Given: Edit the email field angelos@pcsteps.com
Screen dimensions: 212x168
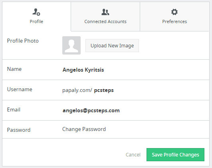Looking at the screenshot, I should coord(91,110).
